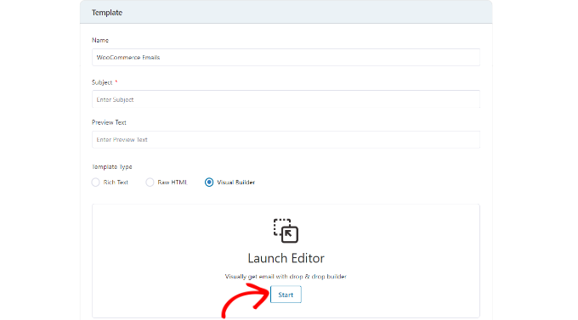The width and height of the screenshot is (578, 320).
Task: Click the Launch Editor drag-and-drop icon
Action: tap(286, 231)
